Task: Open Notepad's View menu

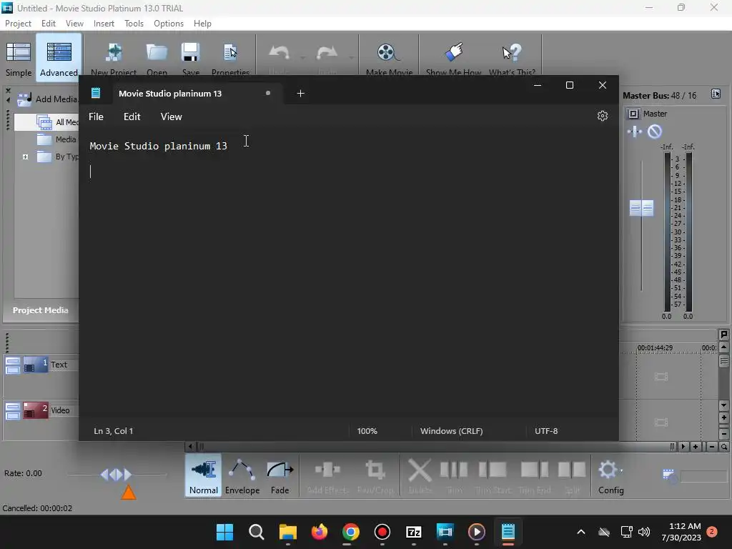Action: click(172, 117)
